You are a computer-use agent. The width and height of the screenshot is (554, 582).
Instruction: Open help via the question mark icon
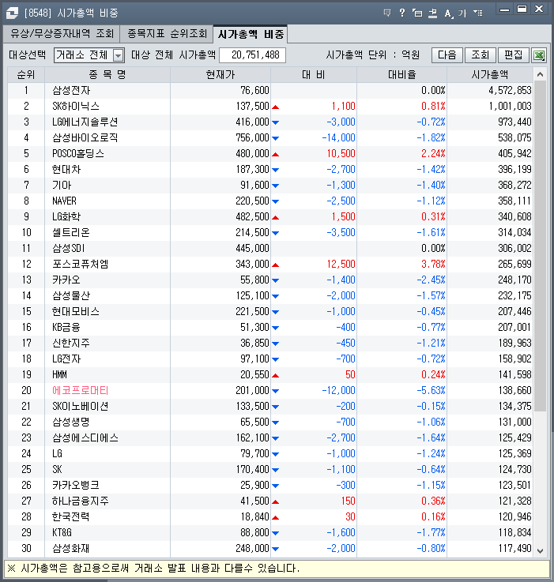click(402, 13)
